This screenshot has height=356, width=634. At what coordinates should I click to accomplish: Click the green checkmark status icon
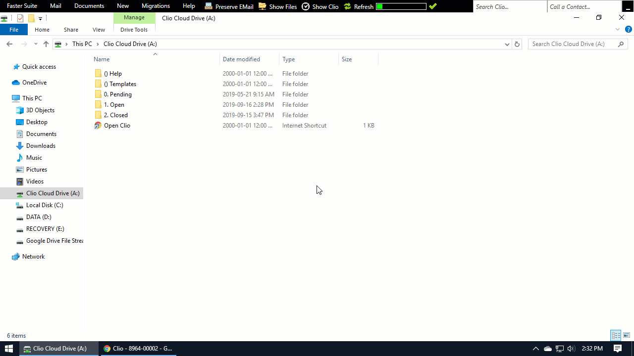pyautogui.click(x=433, y=6)
